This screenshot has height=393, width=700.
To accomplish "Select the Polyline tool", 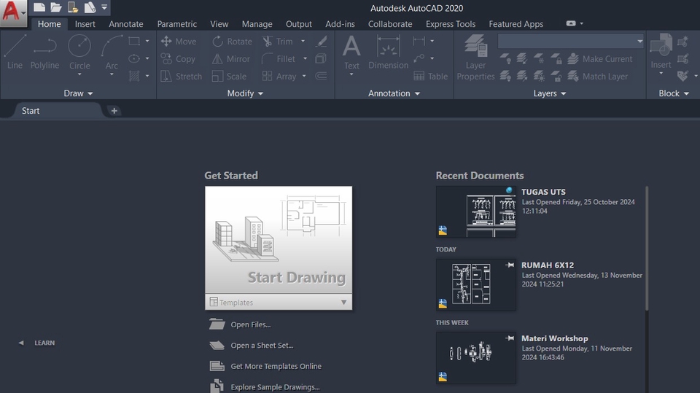I will (x=44, y=52).
